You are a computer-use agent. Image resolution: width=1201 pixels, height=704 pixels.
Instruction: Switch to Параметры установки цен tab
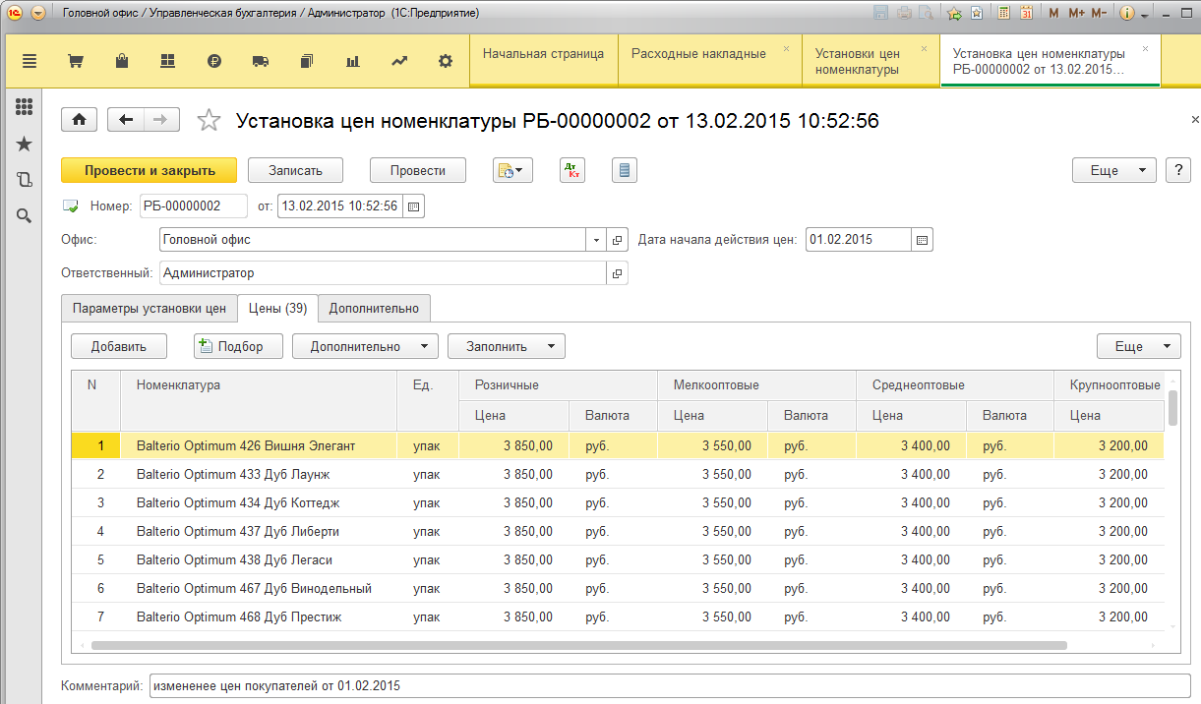(150, 309)
